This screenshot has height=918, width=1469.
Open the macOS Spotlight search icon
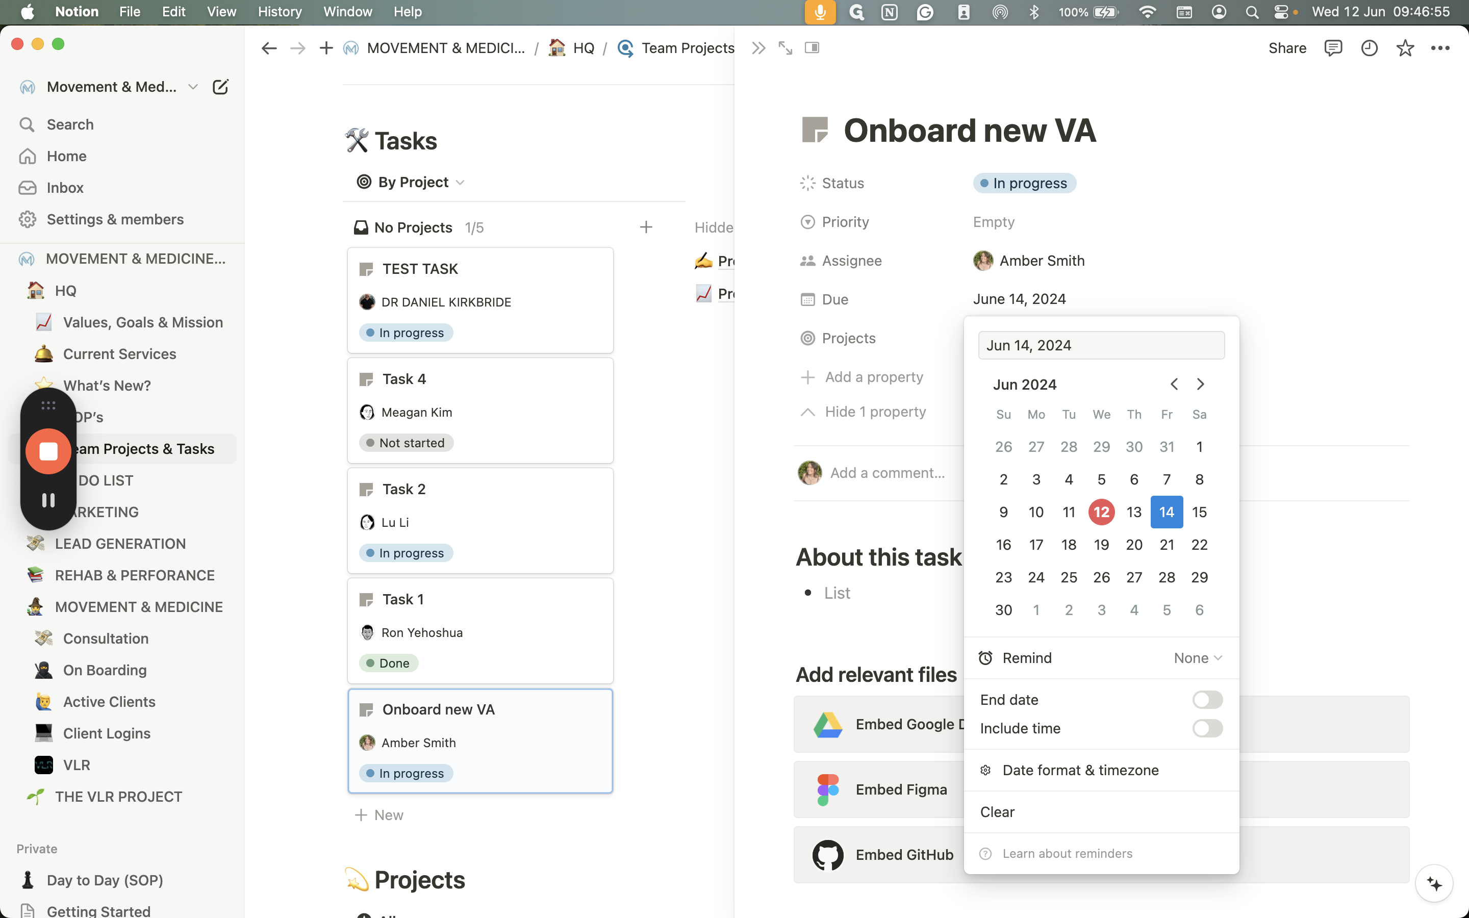coord(1252,12)
